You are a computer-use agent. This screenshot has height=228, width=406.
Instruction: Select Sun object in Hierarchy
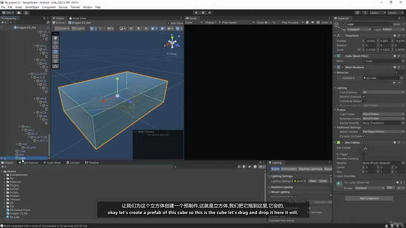(22, 155)
